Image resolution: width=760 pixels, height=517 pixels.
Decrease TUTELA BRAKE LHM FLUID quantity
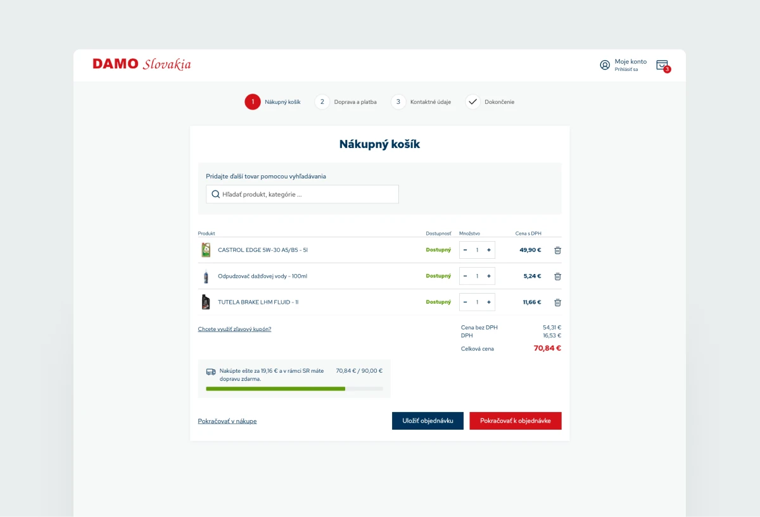[x=465, y=302]
